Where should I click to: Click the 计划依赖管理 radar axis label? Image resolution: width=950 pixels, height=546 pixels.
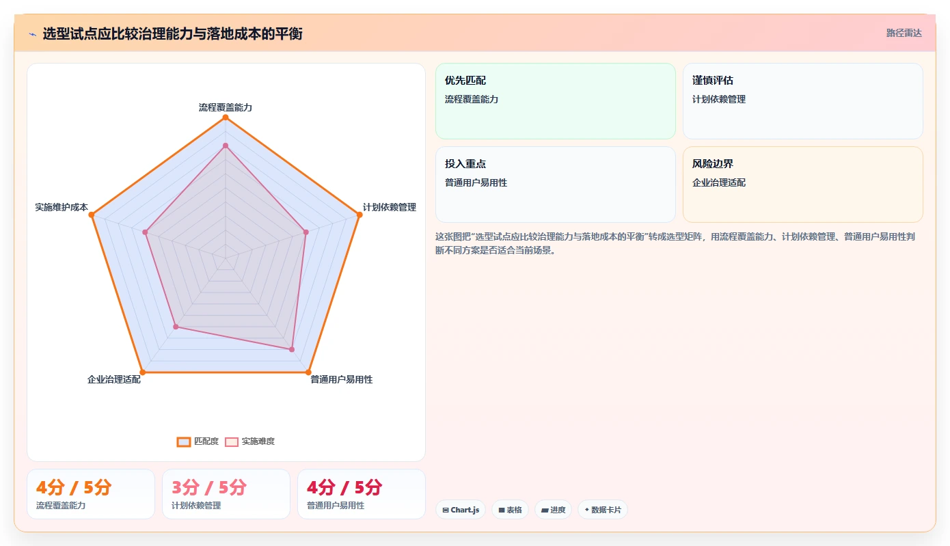[x=390, y=207]
